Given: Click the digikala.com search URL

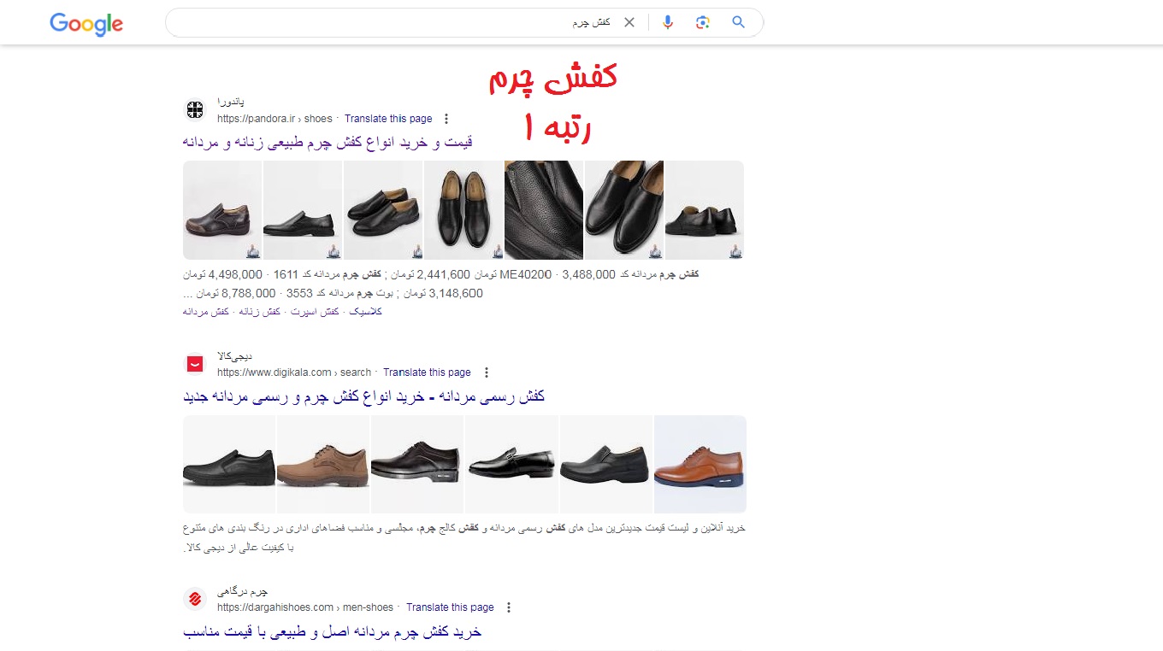Looking at the screenshot, I should (294, 372).
